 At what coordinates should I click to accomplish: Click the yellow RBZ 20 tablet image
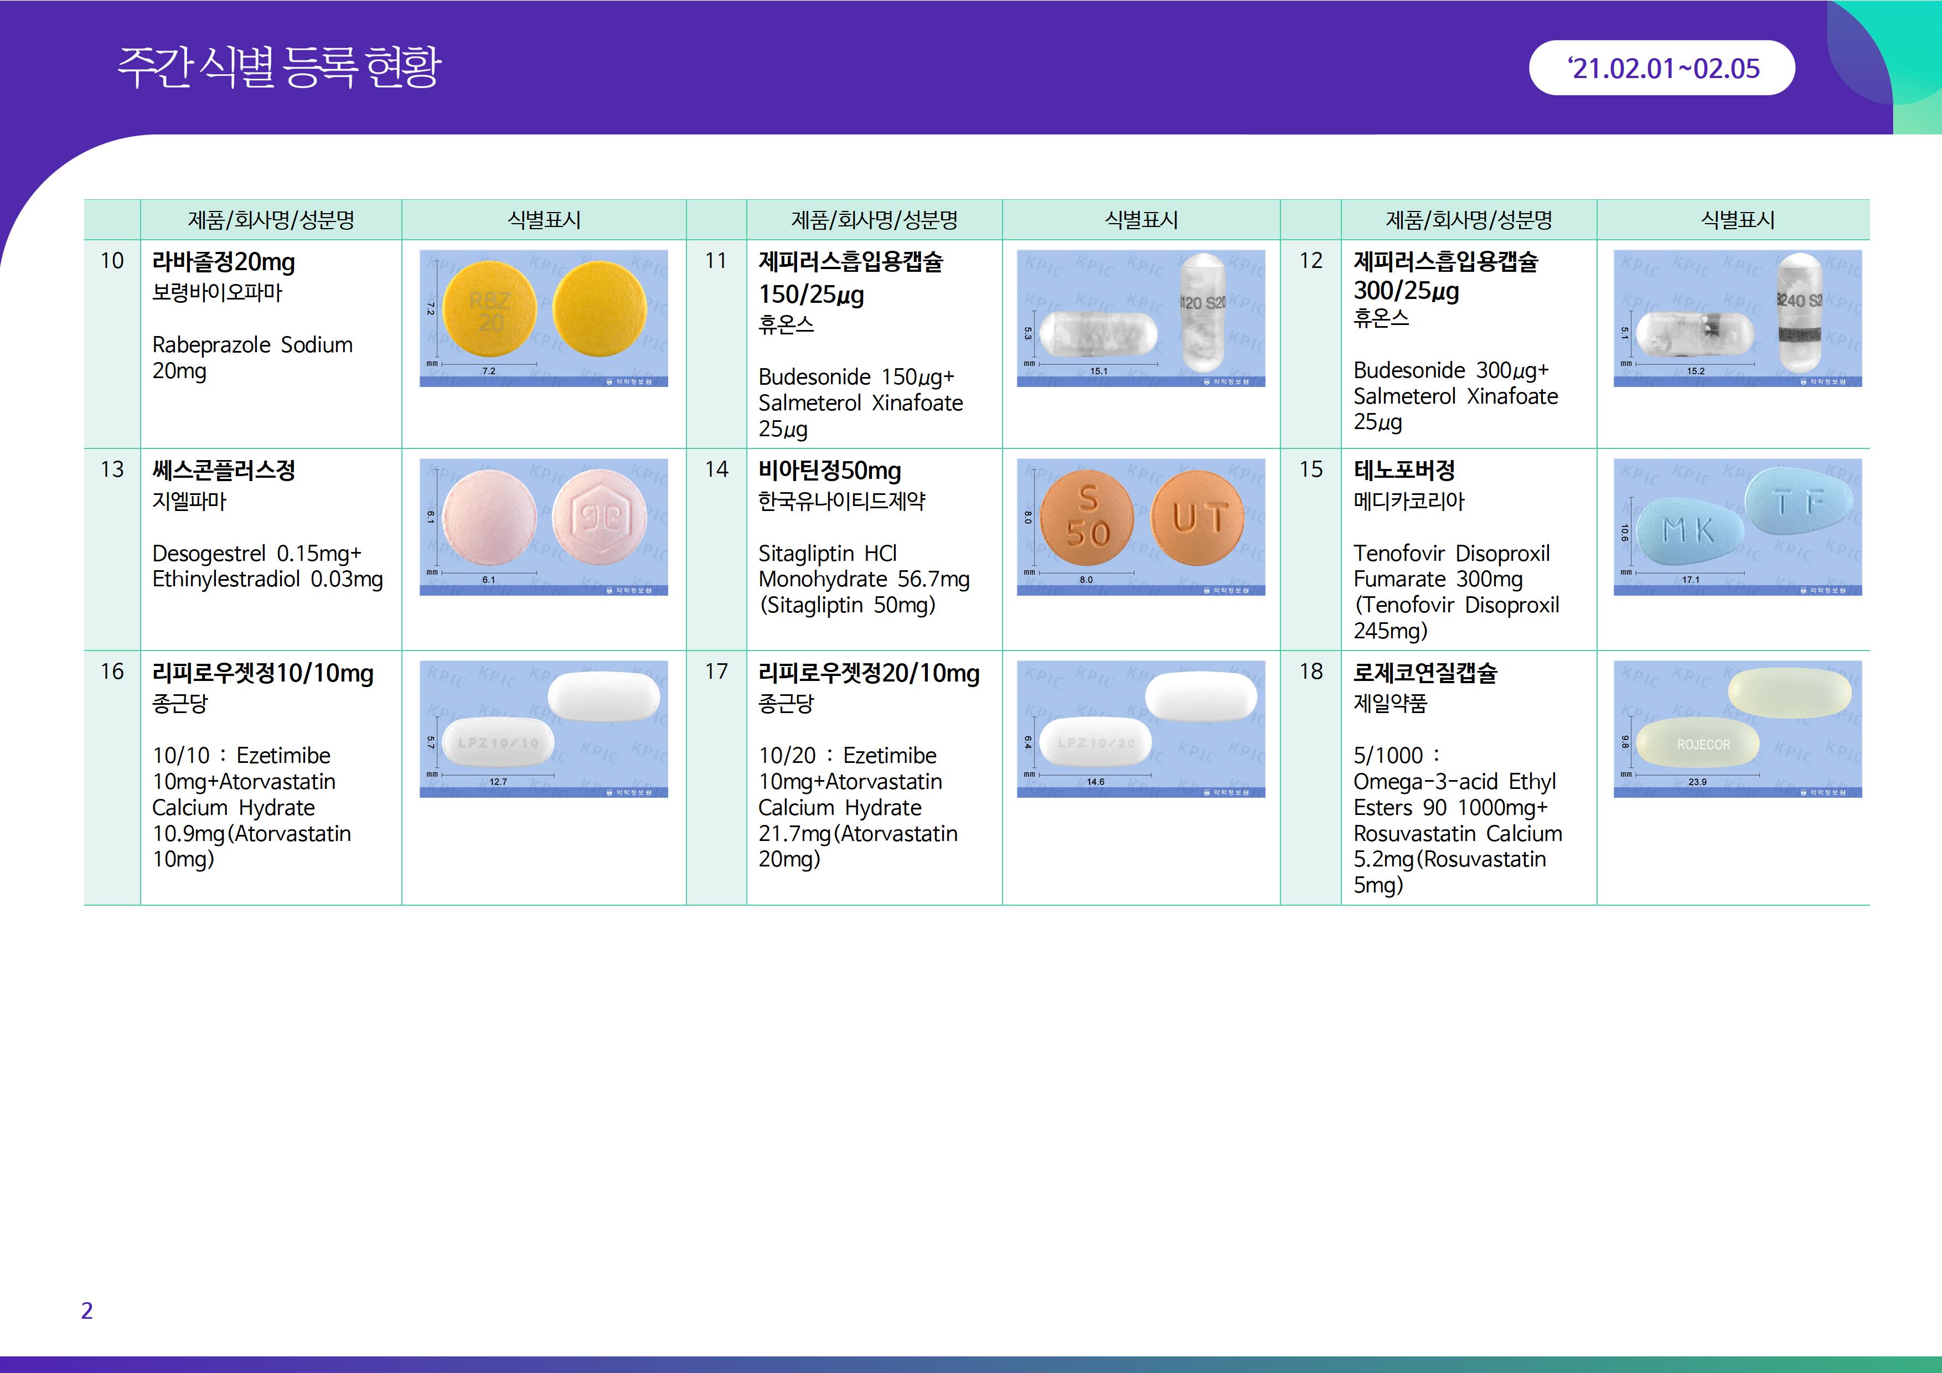(x=543, y=318)
